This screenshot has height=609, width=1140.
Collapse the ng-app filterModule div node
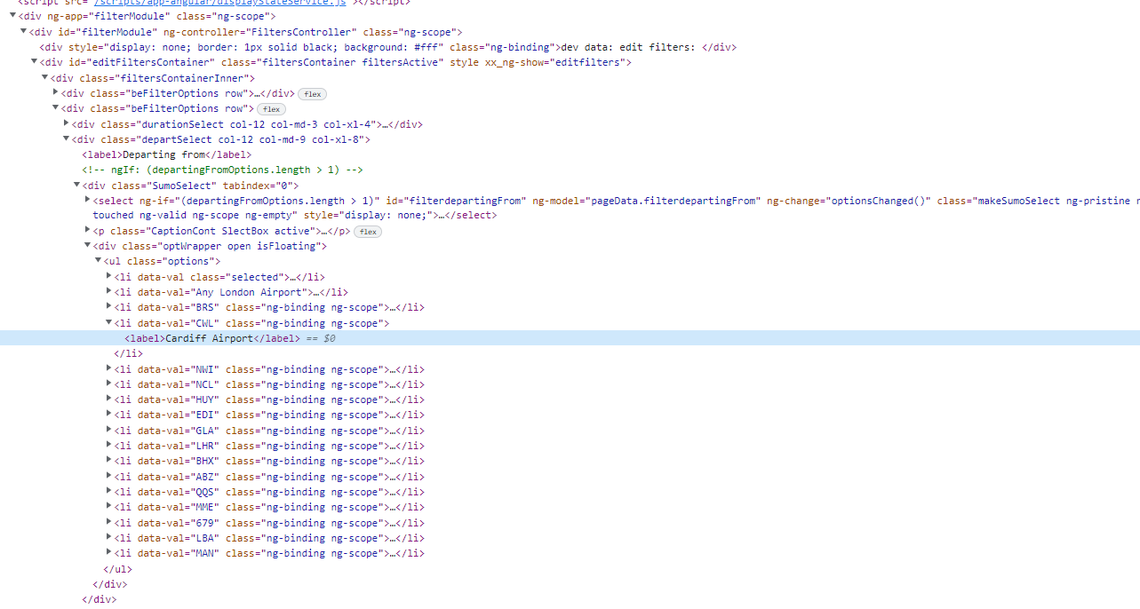(x=12, y=16)
